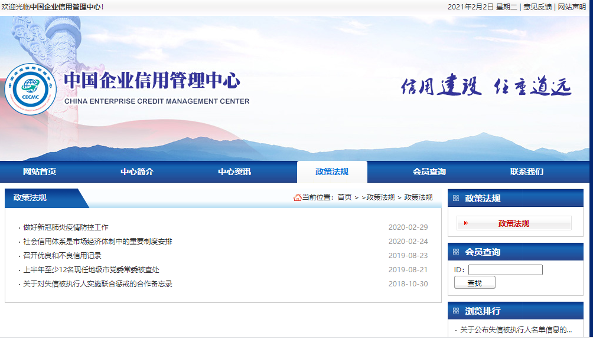Click the CECMC circular logo
The width and height of the screenshot is (593, 340).
(31, 90)
